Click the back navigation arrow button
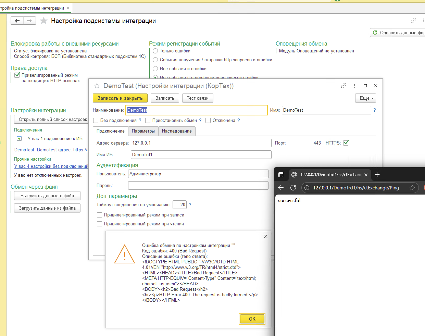Image resolution: width=425 pixels, height=336 pixels. coord(17,21)
